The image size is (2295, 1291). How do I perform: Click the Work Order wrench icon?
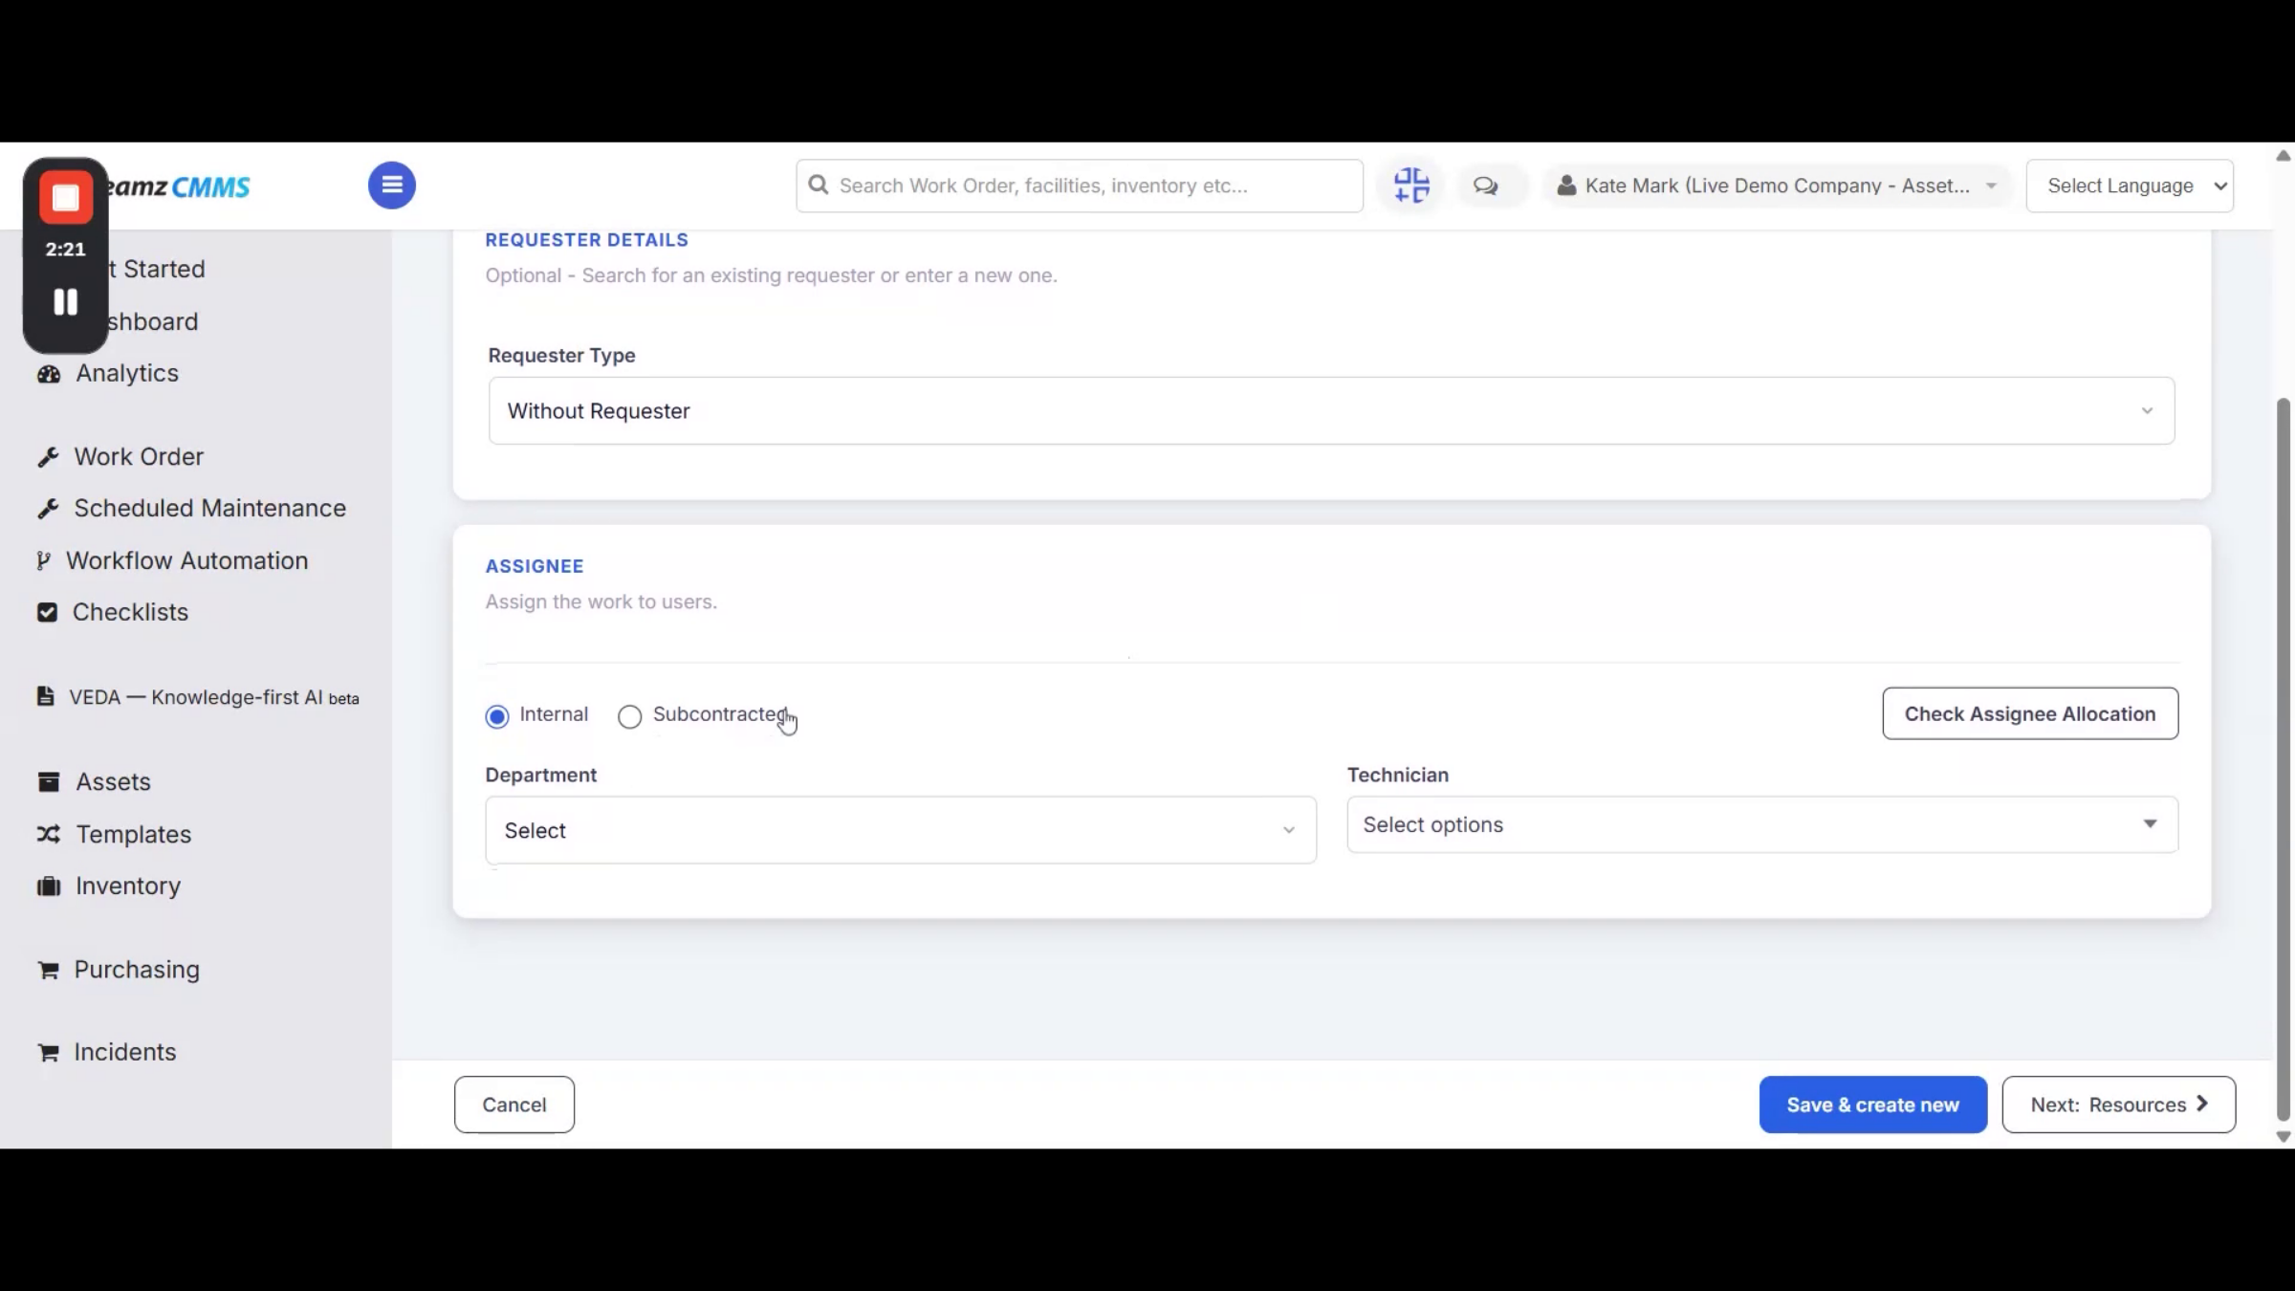point(48,457)
